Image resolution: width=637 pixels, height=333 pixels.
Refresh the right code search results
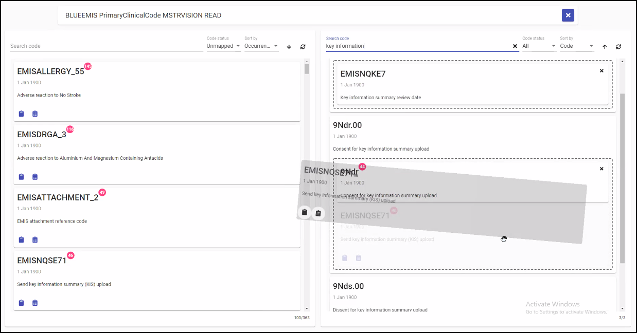tap(618, 46)
